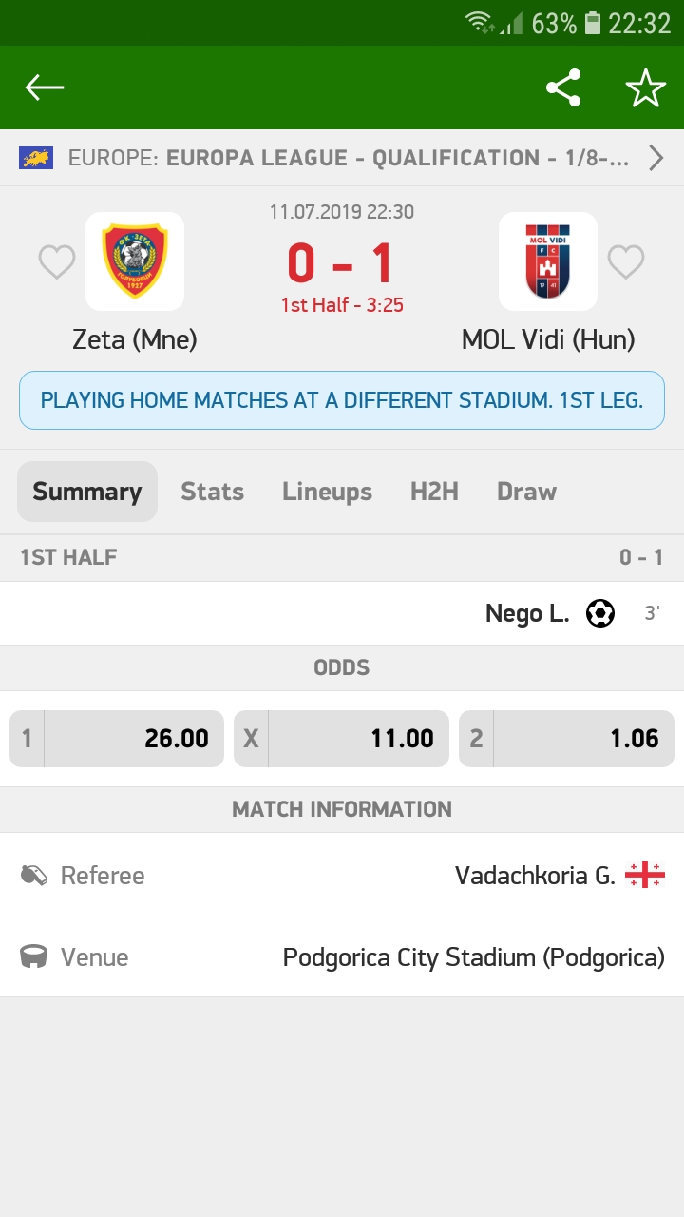
Task: Expand the Europa League qualification header chevron
Action: click(x=655, y=159)
